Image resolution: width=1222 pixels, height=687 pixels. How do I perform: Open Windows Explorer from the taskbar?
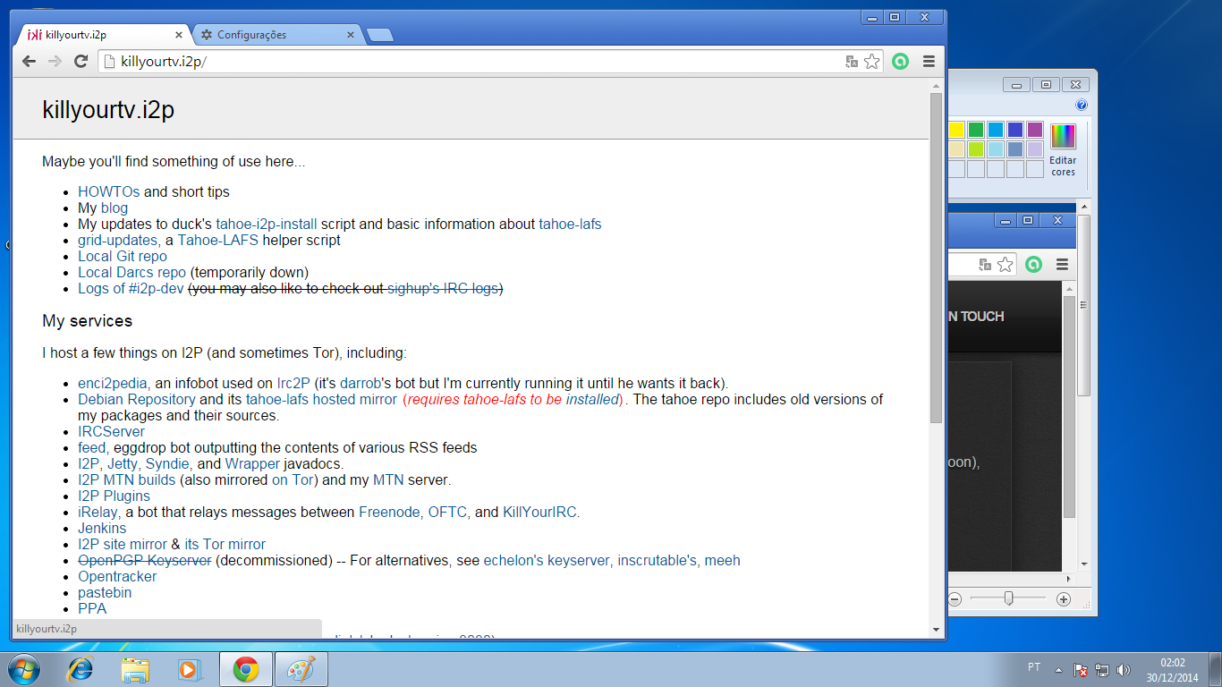(x=136, y=669)
